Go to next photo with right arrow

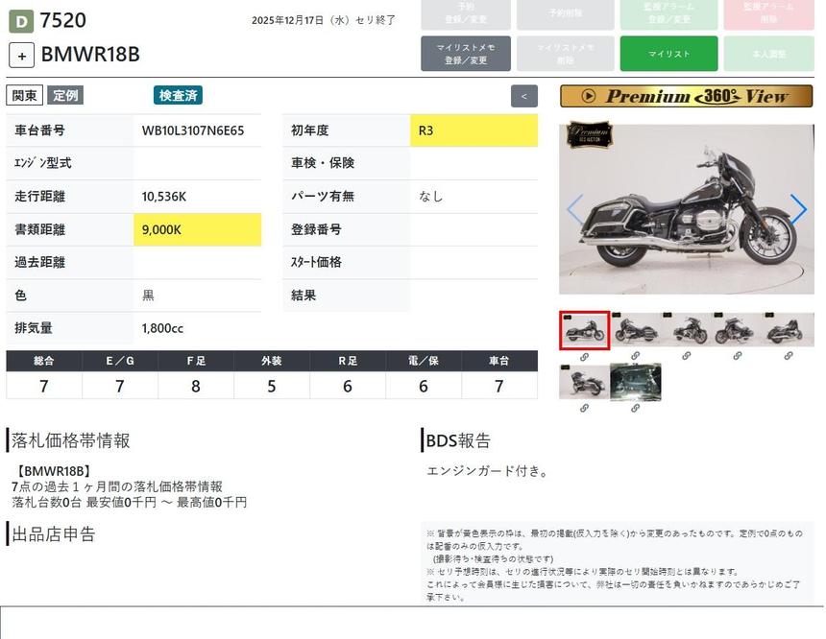797,209
